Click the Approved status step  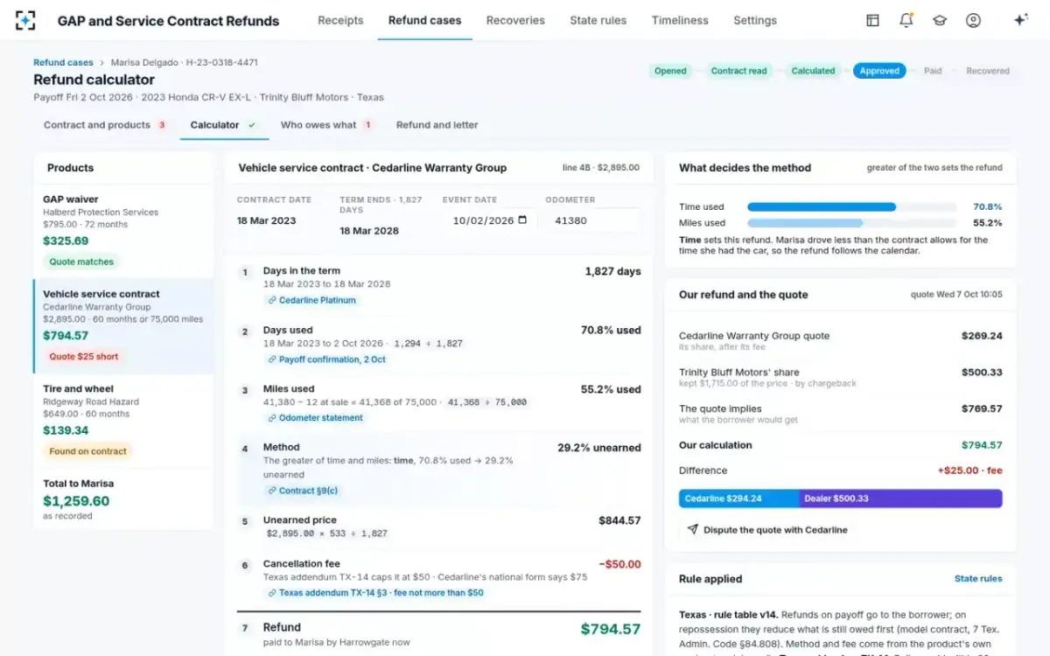(x=879, y=71)
